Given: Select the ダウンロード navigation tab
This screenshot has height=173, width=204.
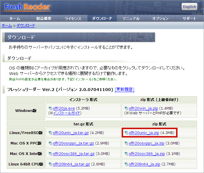Looking at the screenshot, I should coord(102,18).
